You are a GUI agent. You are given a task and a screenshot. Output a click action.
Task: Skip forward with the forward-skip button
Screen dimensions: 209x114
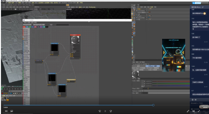111,111
